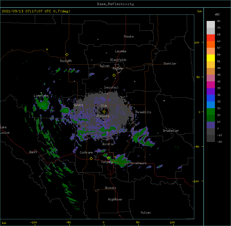Select the purple 39 dBZ legend swatch
Image resolution: width=231 pixels, height=226 pixels.
(x=211, y=91)
